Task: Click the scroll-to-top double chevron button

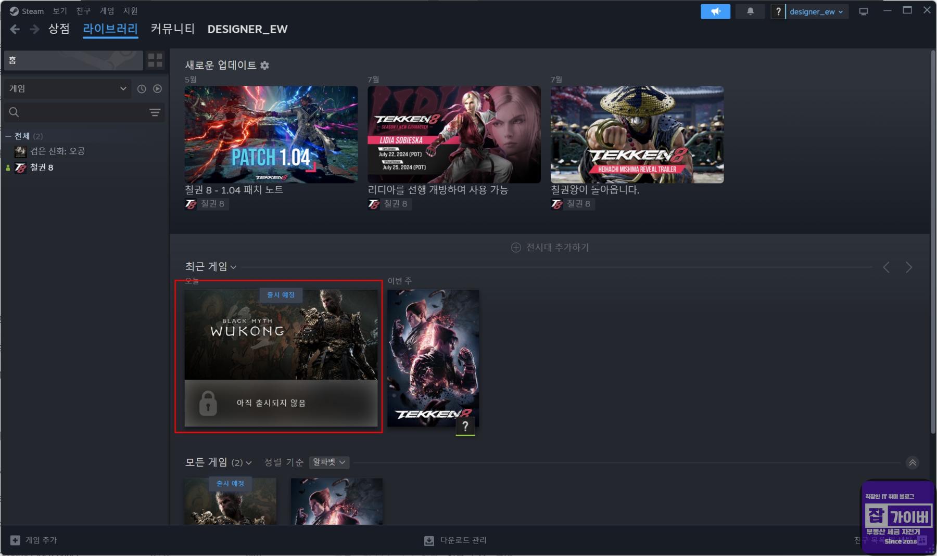Action: 913,462
